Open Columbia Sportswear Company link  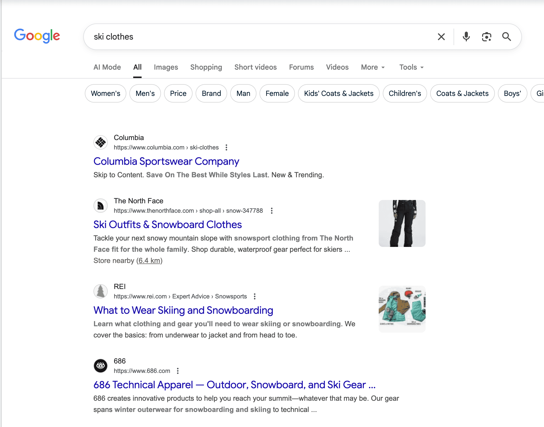click(166, 161)
